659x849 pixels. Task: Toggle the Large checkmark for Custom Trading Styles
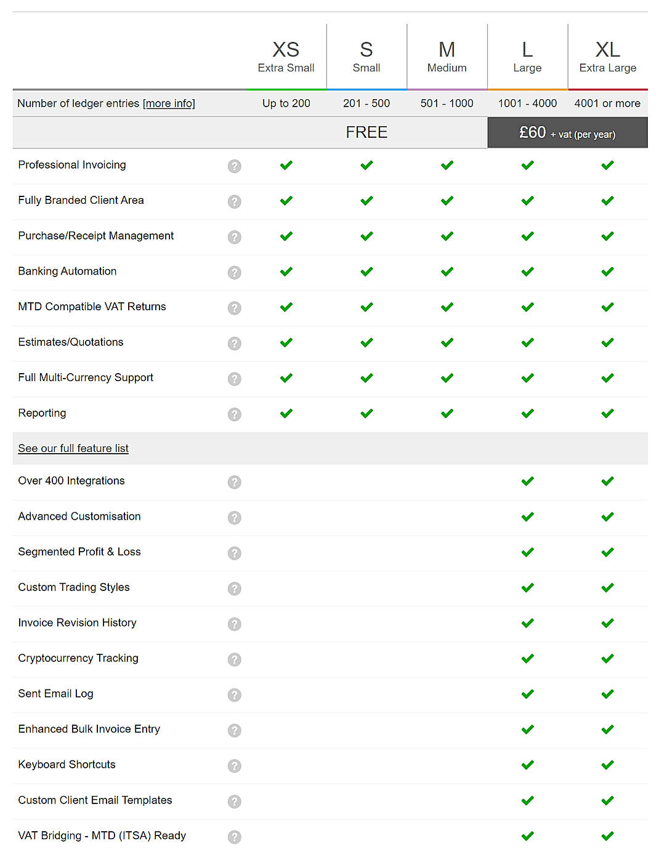527,588
